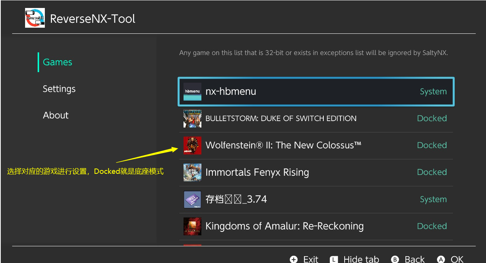Image resolution: width=486 pixels, height=263 pixels.
Task: Click the Immortals Fenyx Rising cover icon
Action: 192,172
